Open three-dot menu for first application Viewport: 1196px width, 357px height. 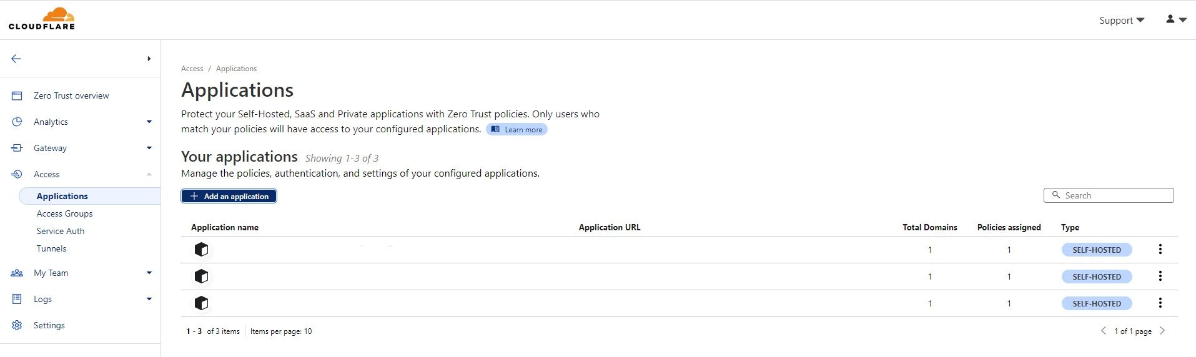click(x=1160, y=249)
